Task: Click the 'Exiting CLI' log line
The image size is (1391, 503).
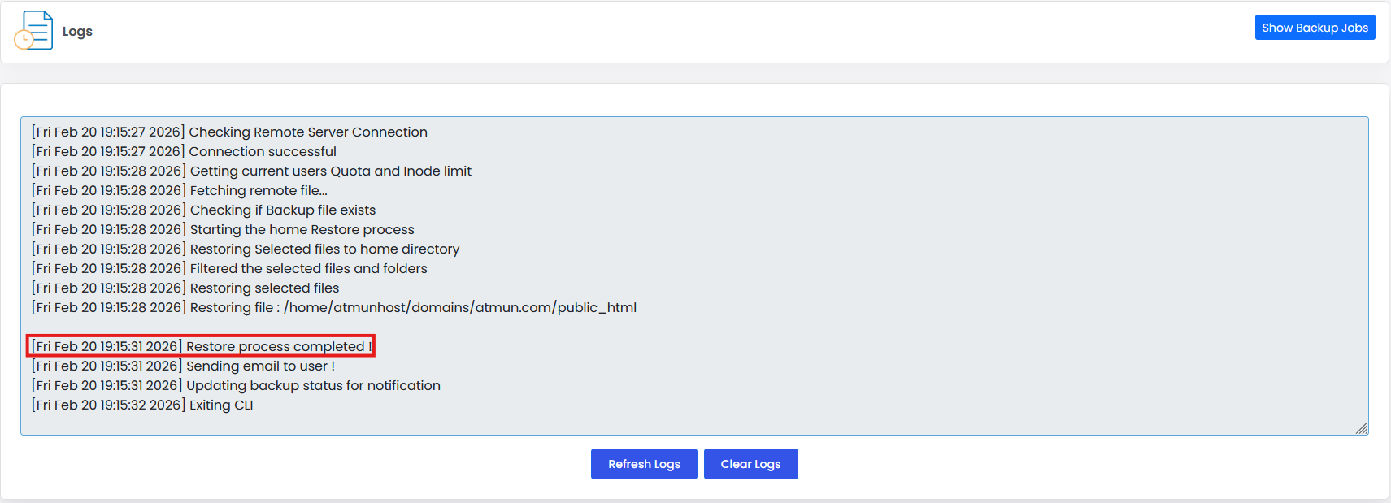Action: [x=142, y=405]
